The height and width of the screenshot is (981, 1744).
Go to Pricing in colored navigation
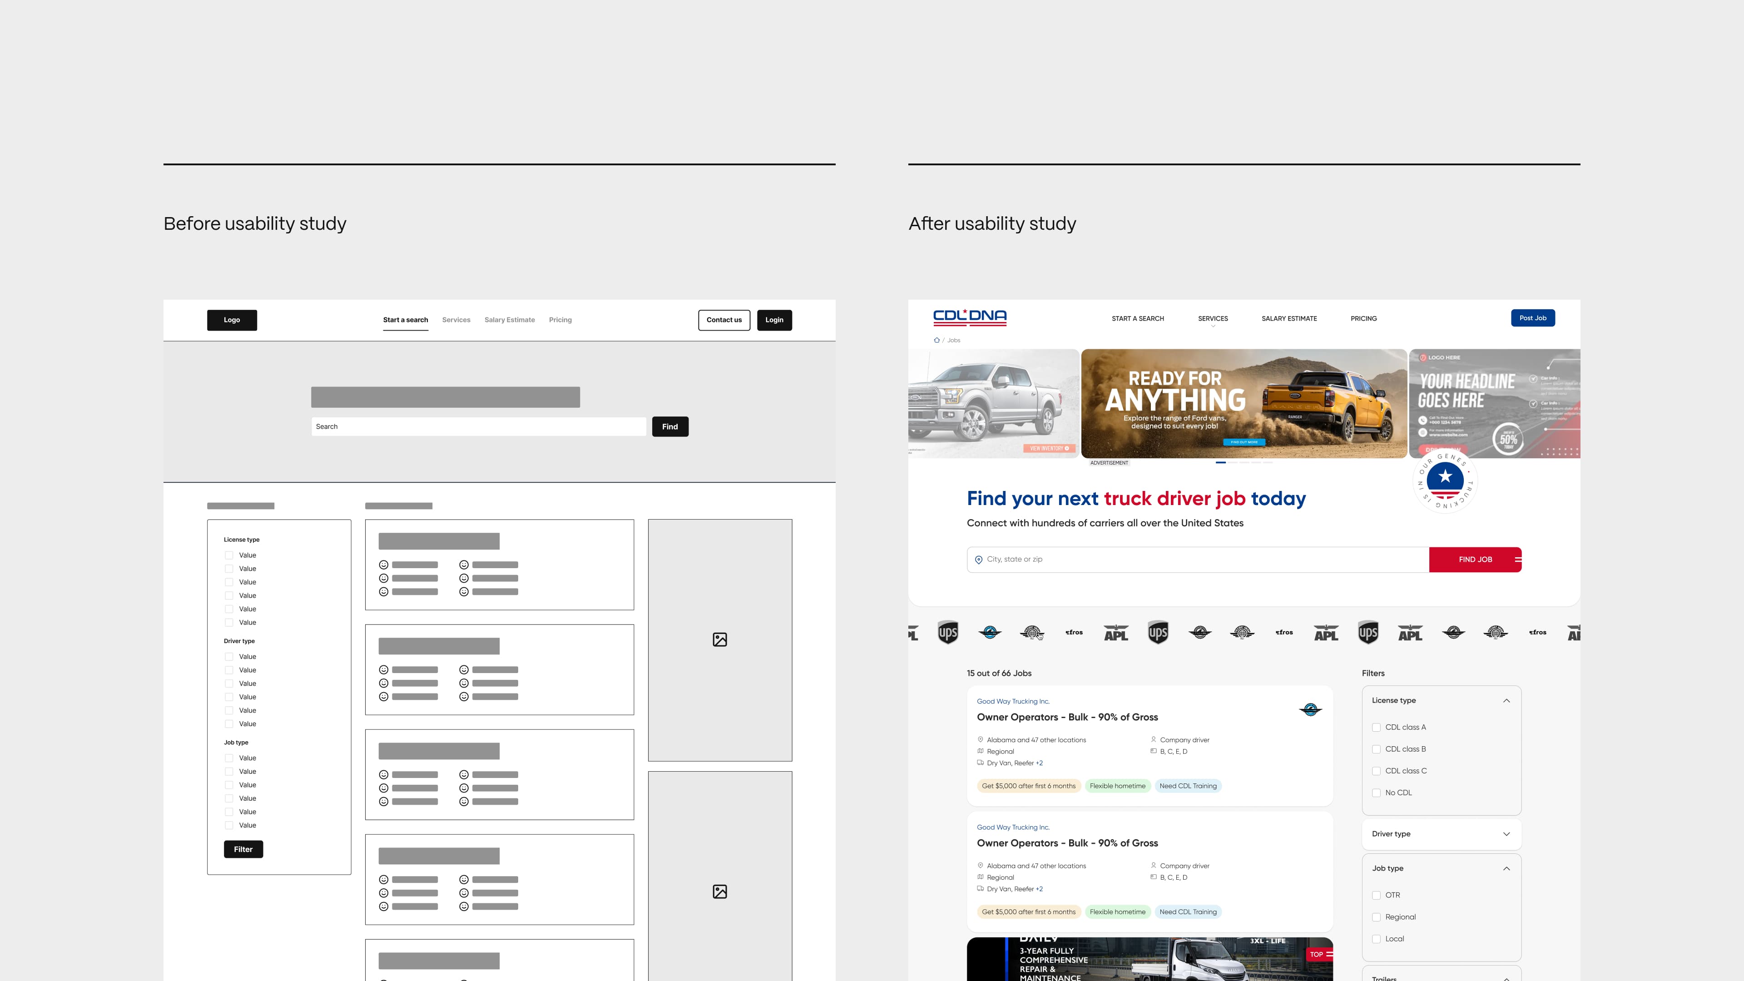(x=1363, y=319)
